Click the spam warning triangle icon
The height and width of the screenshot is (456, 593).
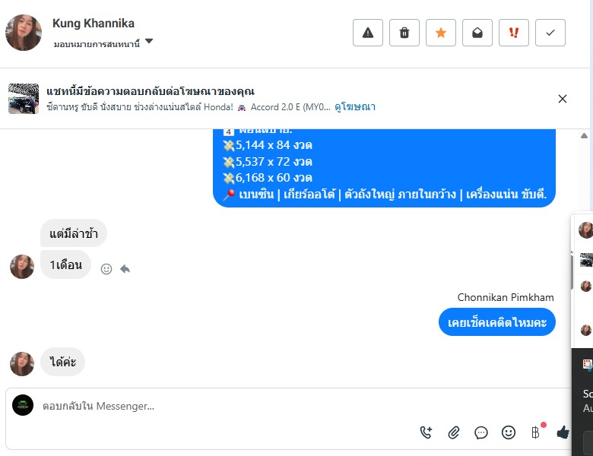tap(368, 33)
